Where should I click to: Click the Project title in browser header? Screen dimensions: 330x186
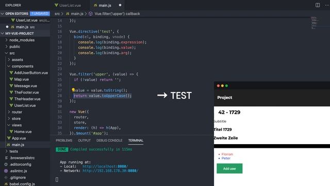[x=225, y=98]
